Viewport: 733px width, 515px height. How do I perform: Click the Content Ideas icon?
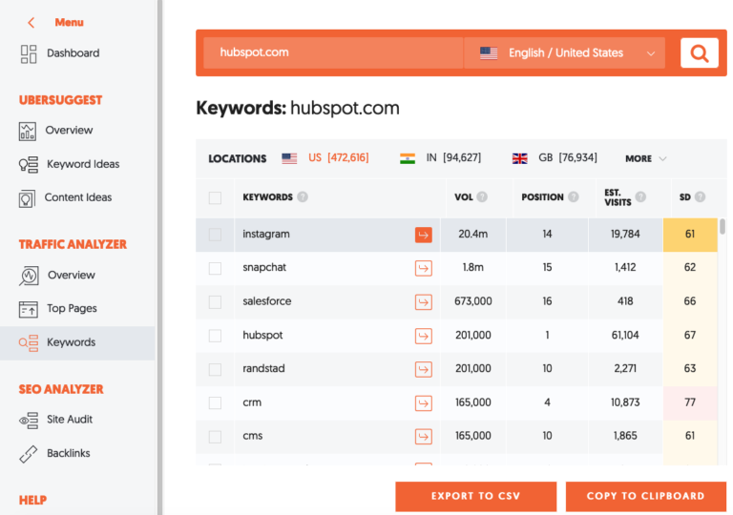pyautogui.click(x=27, y=198)
